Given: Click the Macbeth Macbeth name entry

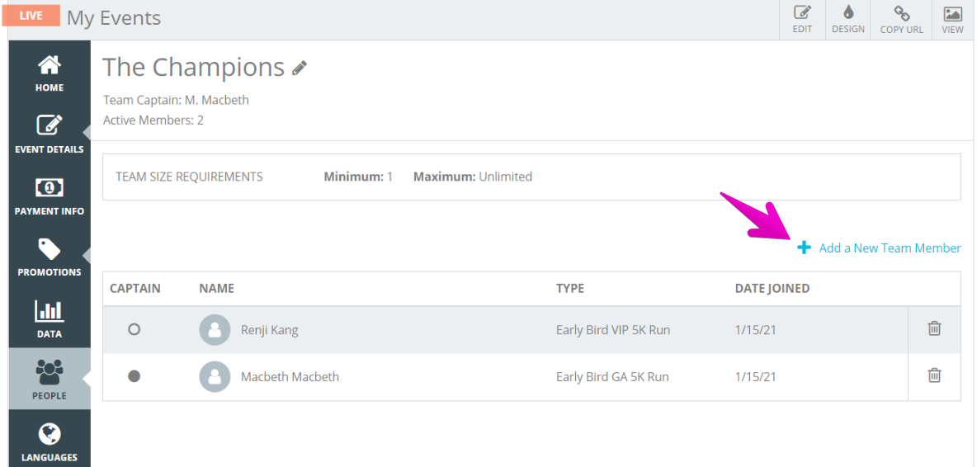Looking at the screenshot, I should click(290, 377).
